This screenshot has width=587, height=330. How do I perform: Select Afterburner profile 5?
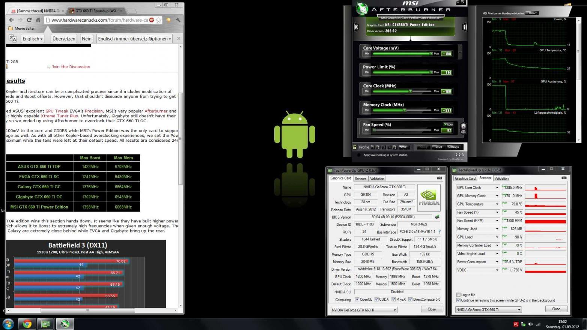395,147
